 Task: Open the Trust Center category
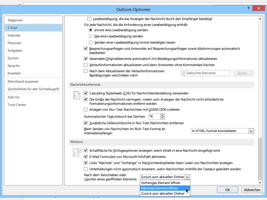pyautogui.click(x=33, y=105)
